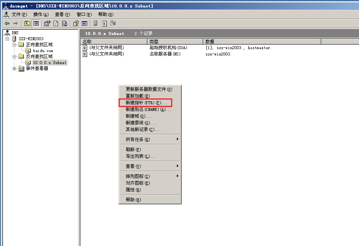Sort by the 类型 column header

pos(175,41)
